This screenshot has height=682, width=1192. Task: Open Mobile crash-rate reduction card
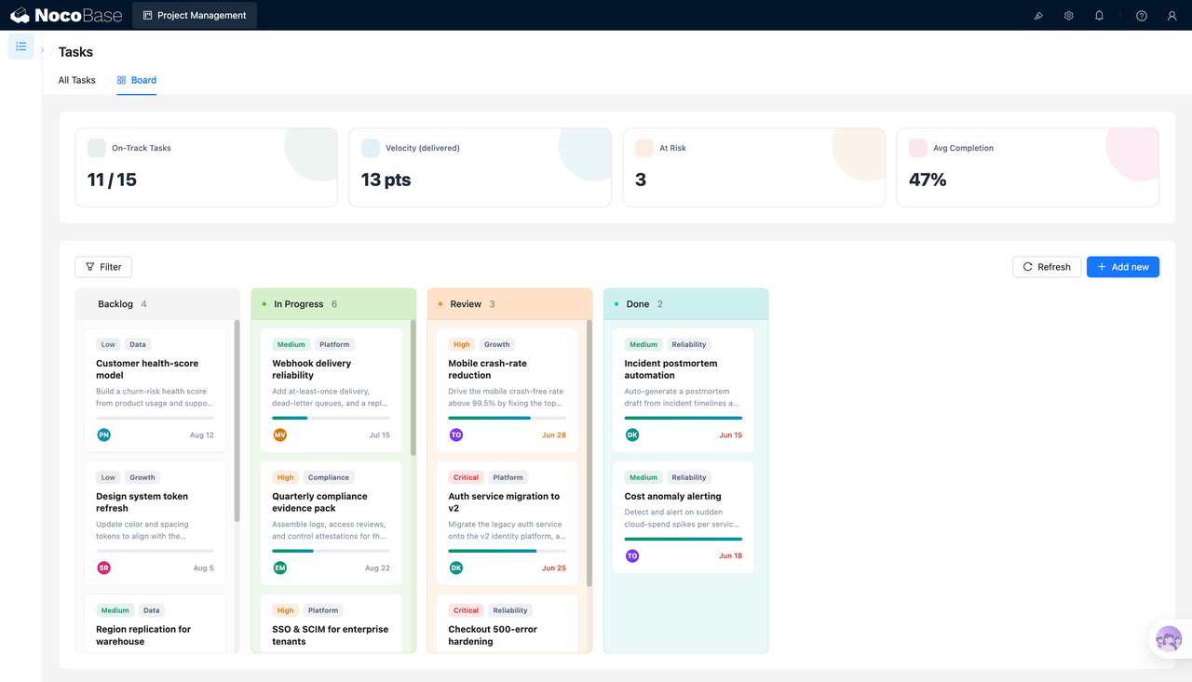point(507,391)
